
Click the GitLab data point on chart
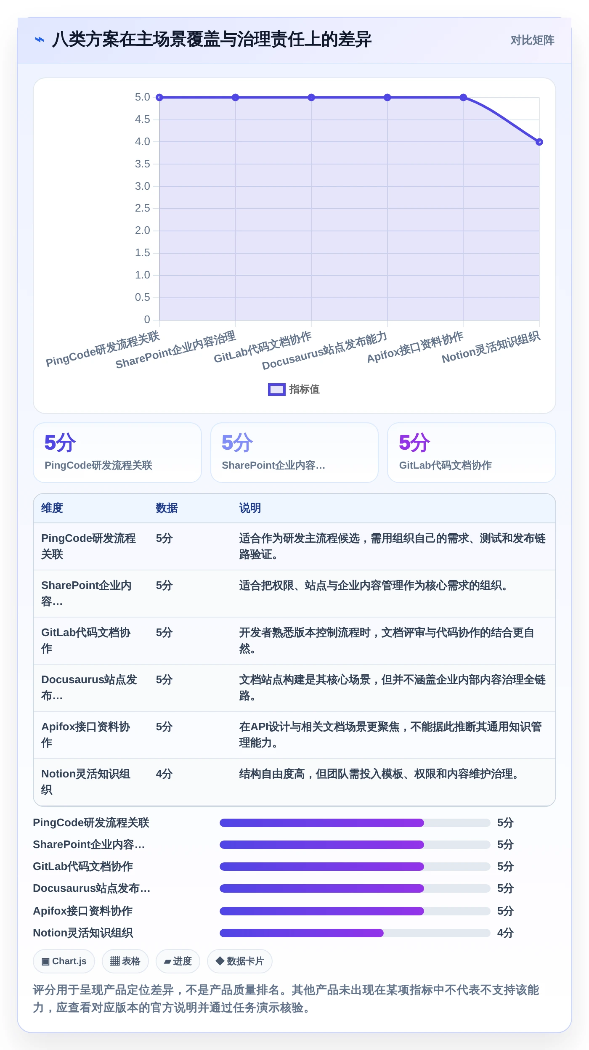311,98
